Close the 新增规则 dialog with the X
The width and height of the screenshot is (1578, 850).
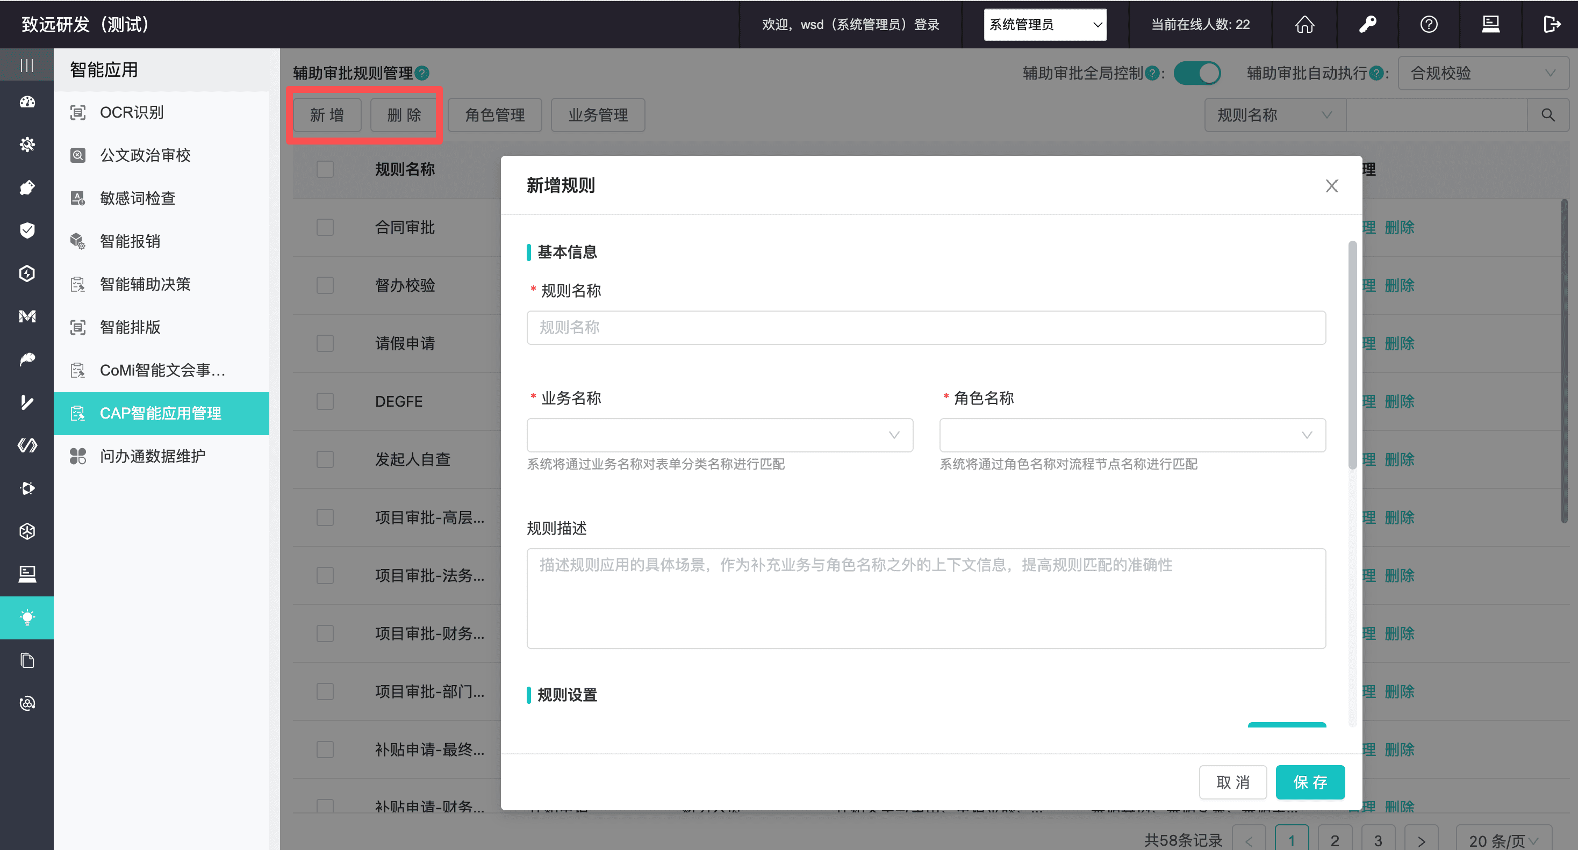[1332, 185]
